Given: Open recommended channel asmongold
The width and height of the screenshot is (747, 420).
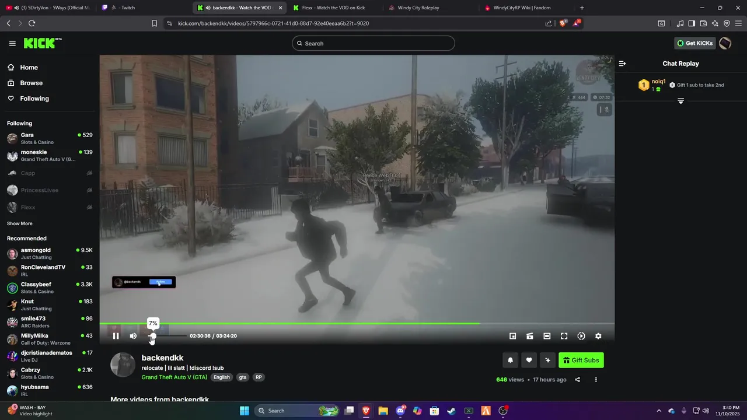Looking at the screenshot, I should tap(50, 254).
